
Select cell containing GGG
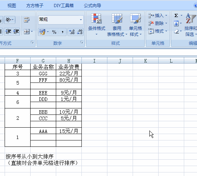coord(43,73)
